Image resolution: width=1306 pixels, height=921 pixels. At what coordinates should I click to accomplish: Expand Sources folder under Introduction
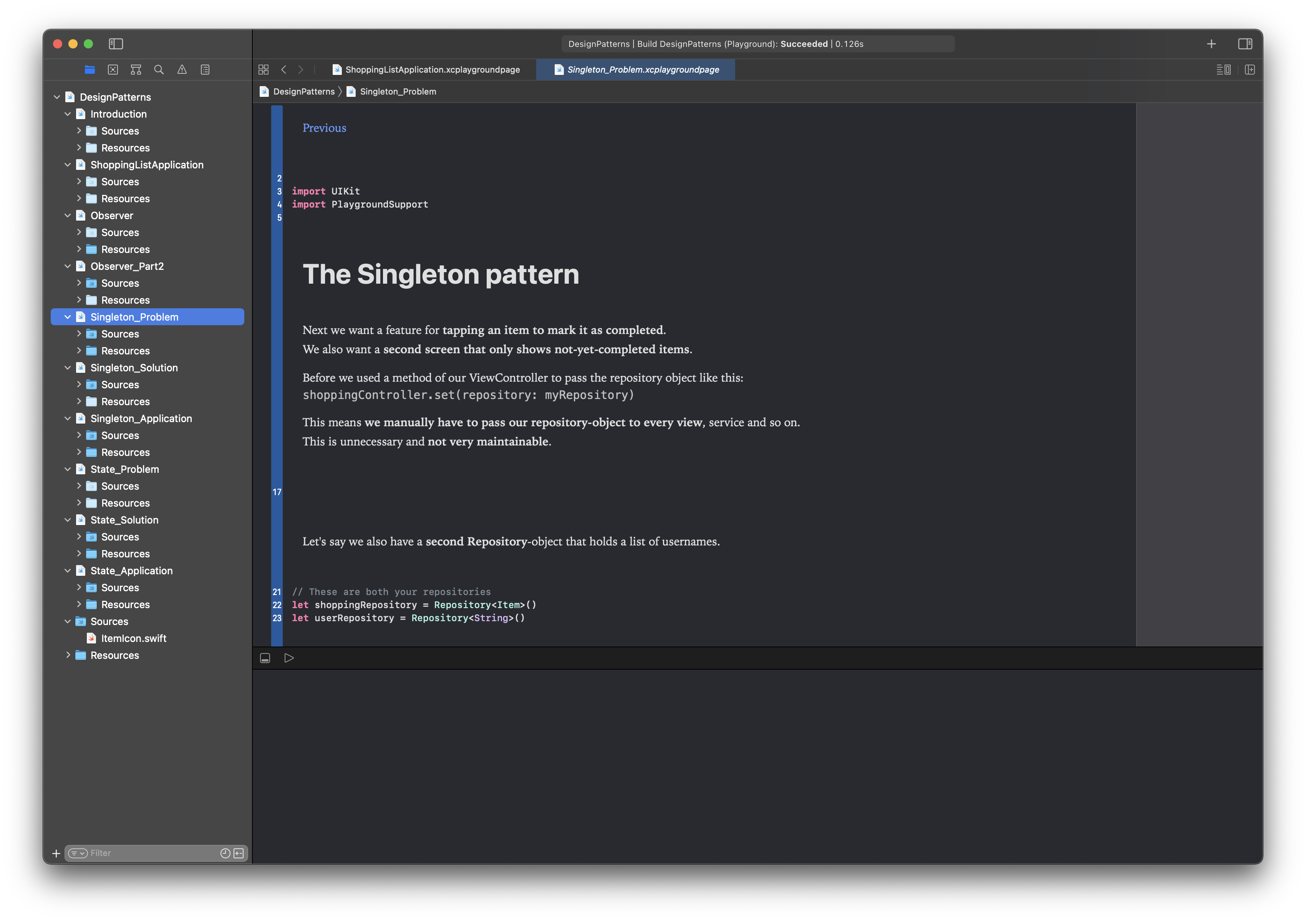click(79, 131)
